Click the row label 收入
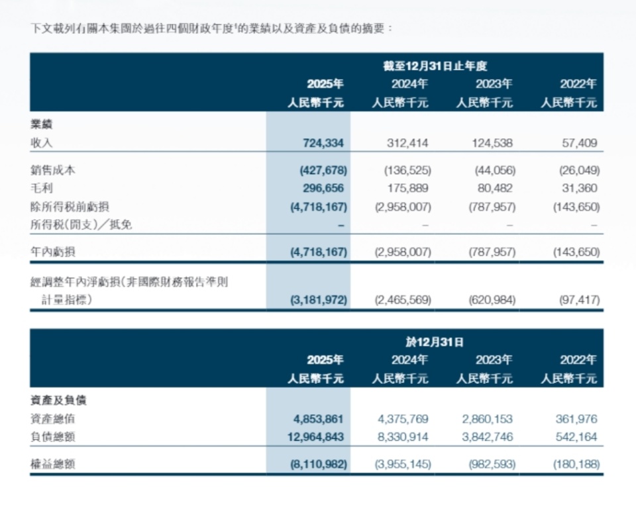 (41, 143)
